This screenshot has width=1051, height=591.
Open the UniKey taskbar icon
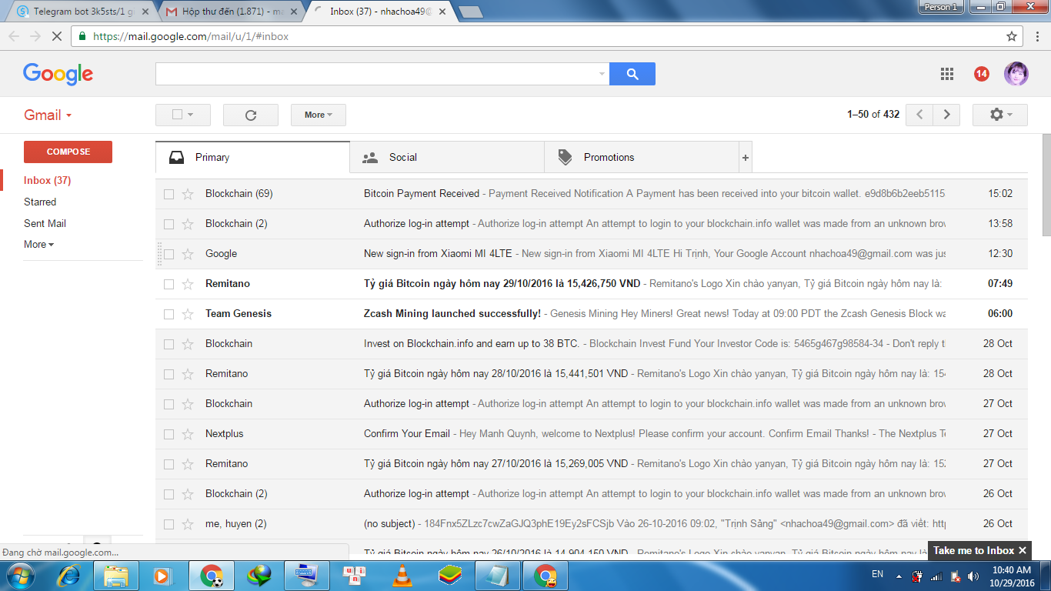tap(355, 576)
